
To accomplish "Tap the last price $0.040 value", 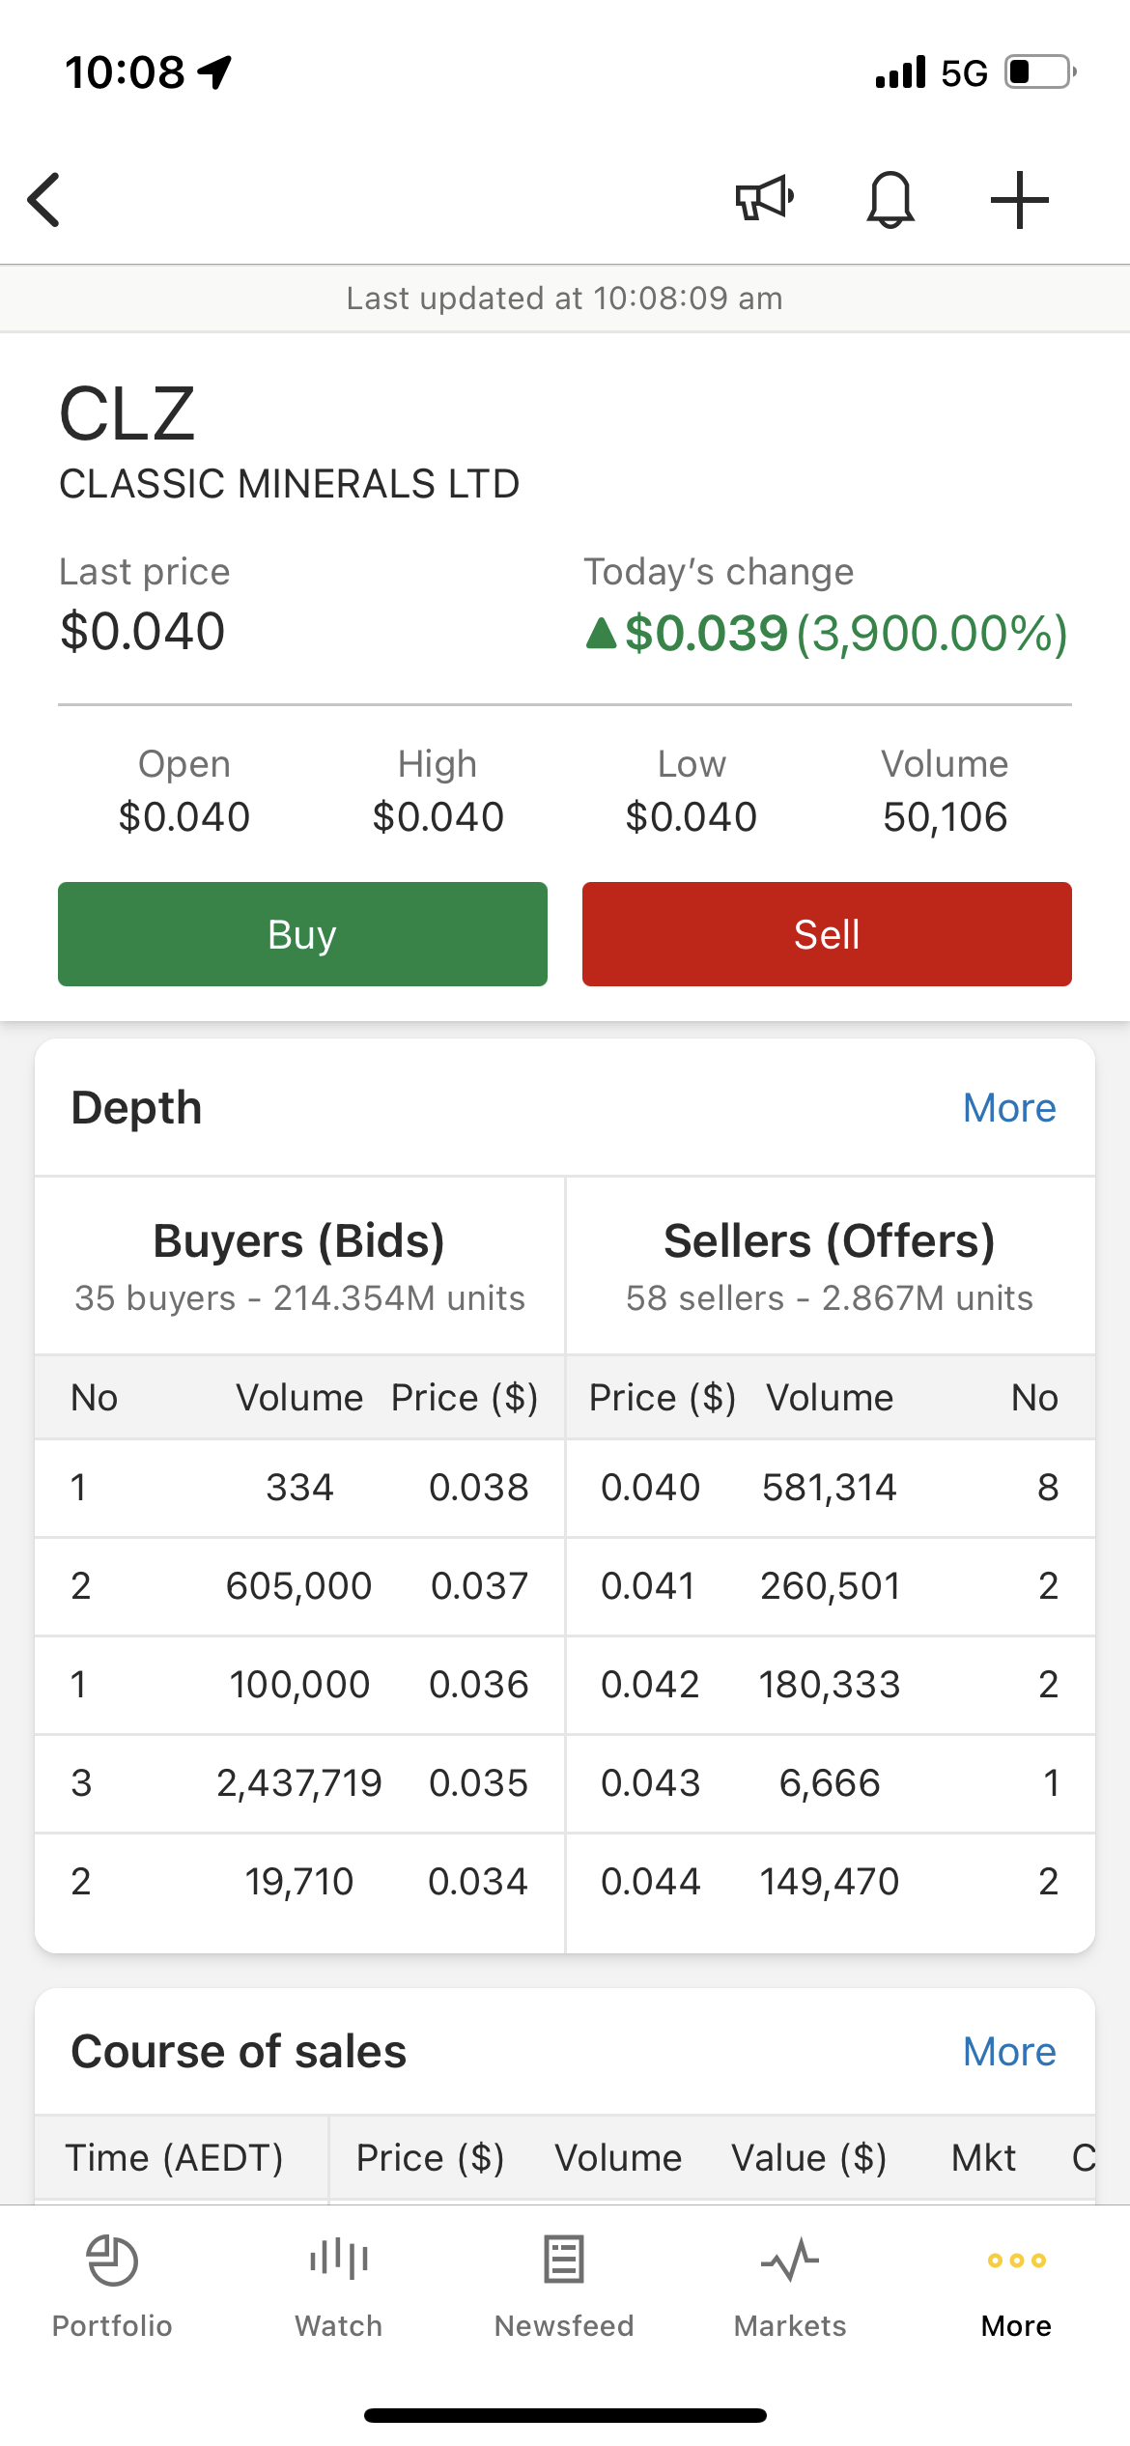I will coord(142,632).
